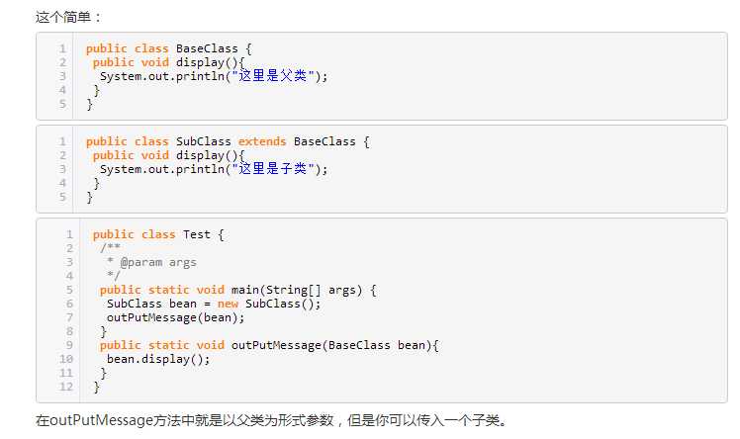740x439 pixels.
Task: Click the bottom paragraph mentioning outPutMessage方法
Action: click(271, 419)
